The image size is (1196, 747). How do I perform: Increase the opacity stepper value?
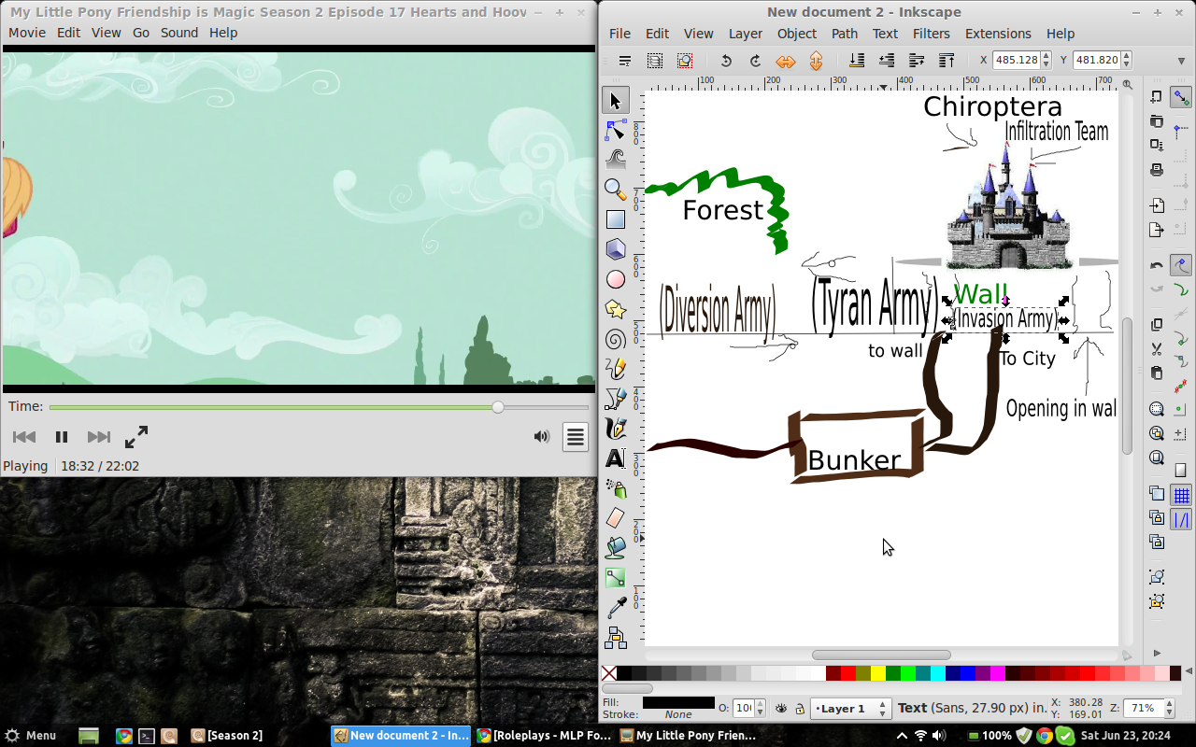tap(759, 704)
